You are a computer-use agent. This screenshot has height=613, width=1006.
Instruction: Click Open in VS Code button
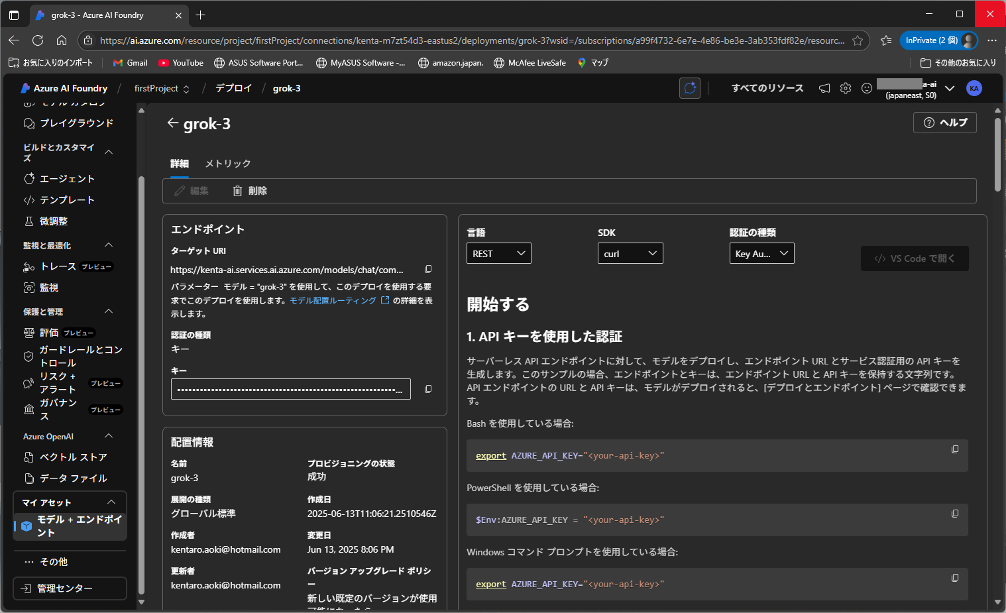tap(915, 258)
